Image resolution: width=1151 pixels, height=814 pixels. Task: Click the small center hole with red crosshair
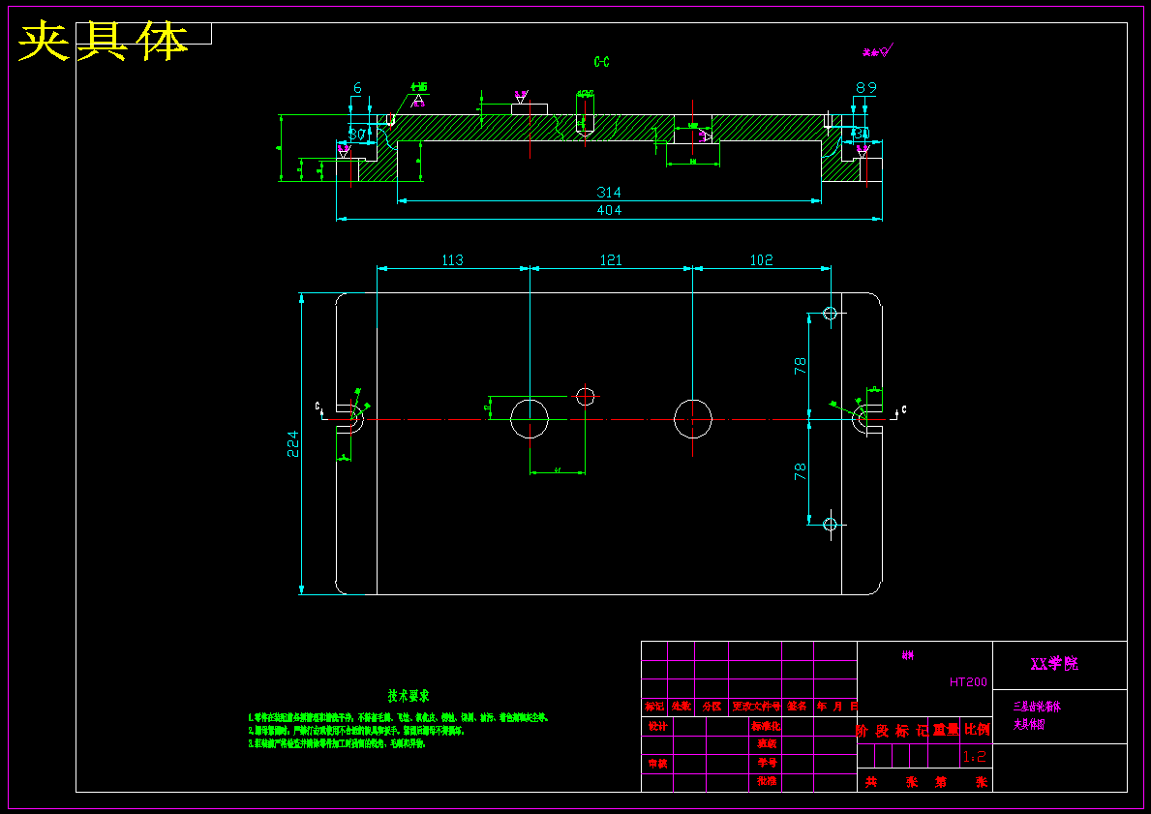pyautogui.click(x=585, y=397)
